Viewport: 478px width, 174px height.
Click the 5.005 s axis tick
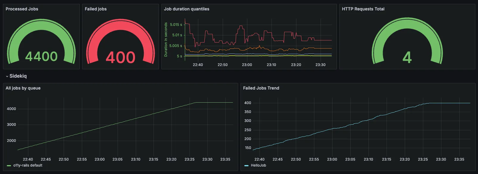pyautogui.click(x=176, y=46)
